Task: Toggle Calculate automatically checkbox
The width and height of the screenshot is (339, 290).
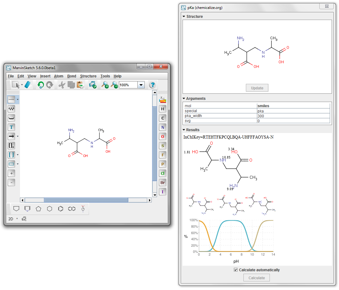Action: tap(236, 270)
